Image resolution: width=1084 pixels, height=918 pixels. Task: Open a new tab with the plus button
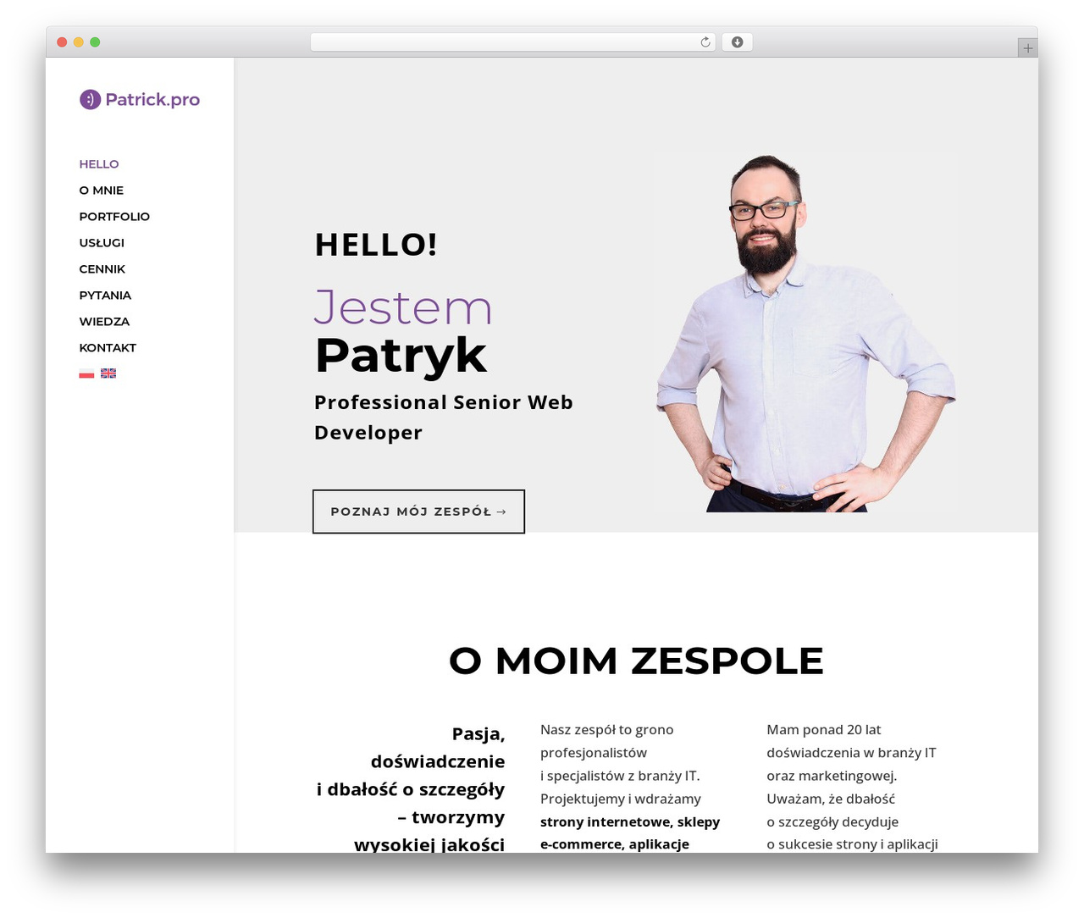pyautogui.click(x=1027, y=48)
